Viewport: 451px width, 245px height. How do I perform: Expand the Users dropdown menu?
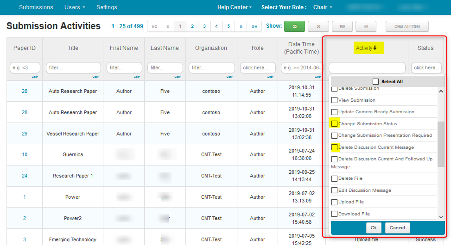75,7
